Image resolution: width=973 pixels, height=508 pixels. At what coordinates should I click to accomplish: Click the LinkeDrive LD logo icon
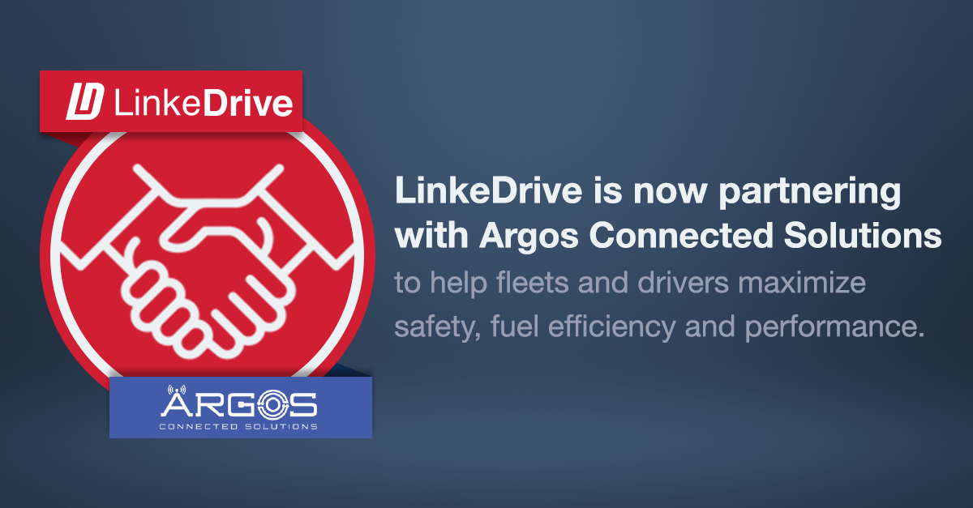click(84, 101)
